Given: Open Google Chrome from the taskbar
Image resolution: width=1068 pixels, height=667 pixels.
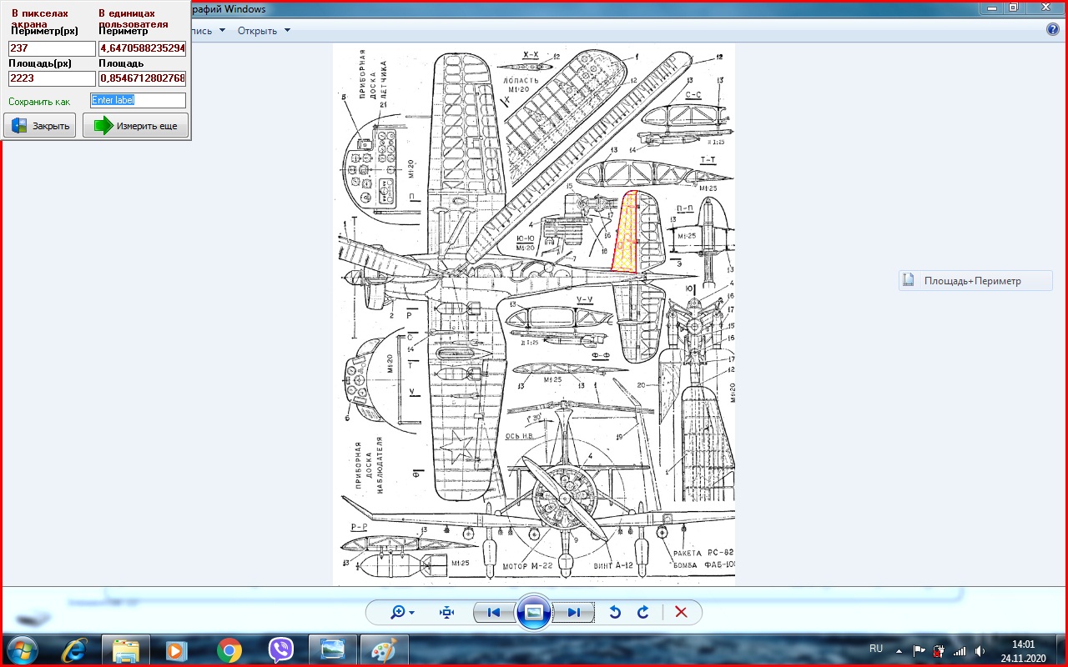Looking at the screenshot, I should click(229, 649).
